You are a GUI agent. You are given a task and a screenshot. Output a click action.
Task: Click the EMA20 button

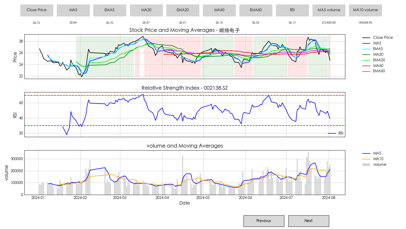pos(183,10)
